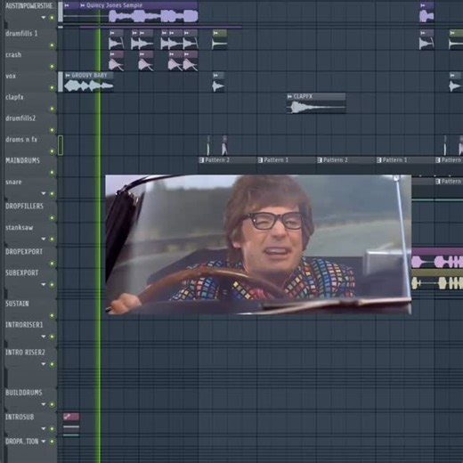Mute the vox track
Screen dimensions: 463x463
click(x=53, y=87)
